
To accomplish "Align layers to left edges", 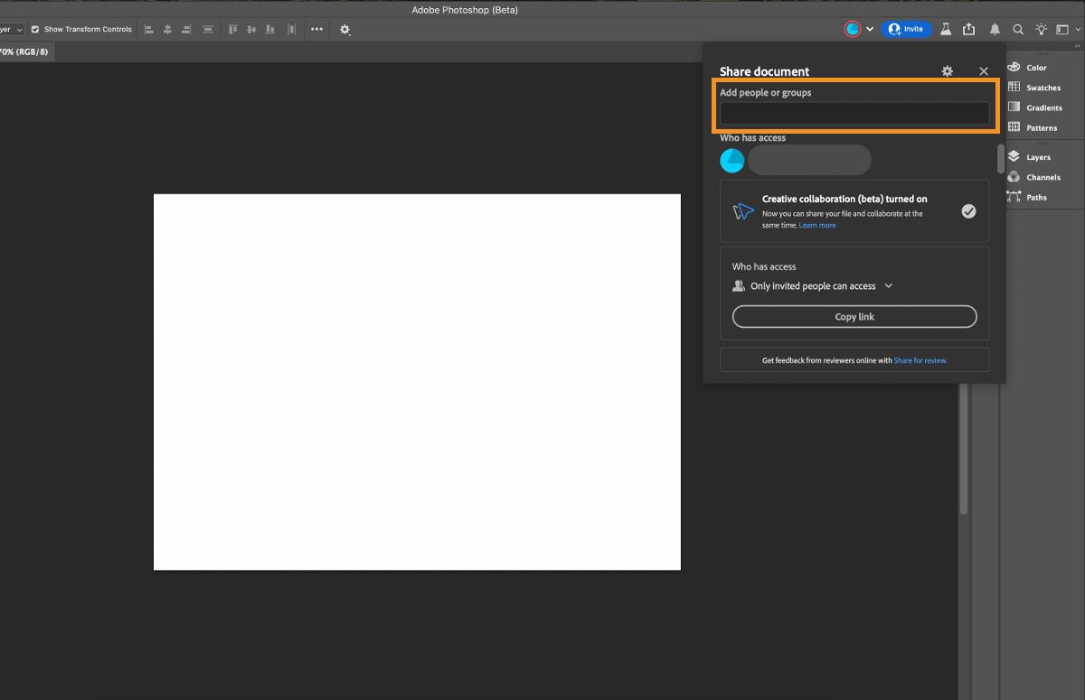I will point(148,29).
